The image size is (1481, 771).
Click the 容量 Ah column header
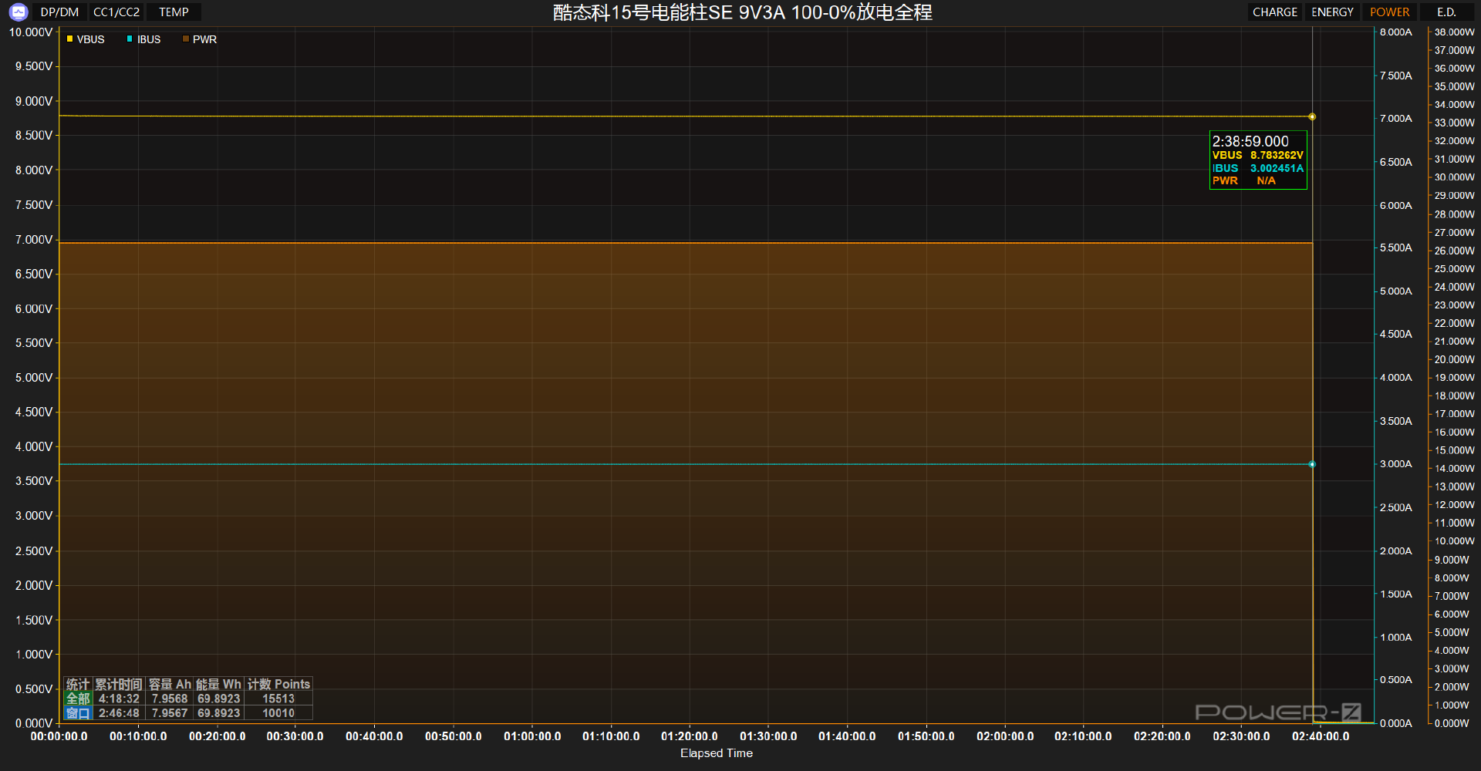pos(170,684)
